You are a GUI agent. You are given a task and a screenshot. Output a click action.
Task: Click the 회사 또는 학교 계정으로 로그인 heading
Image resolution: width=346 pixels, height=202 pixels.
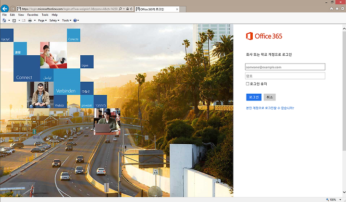(269, 54)
